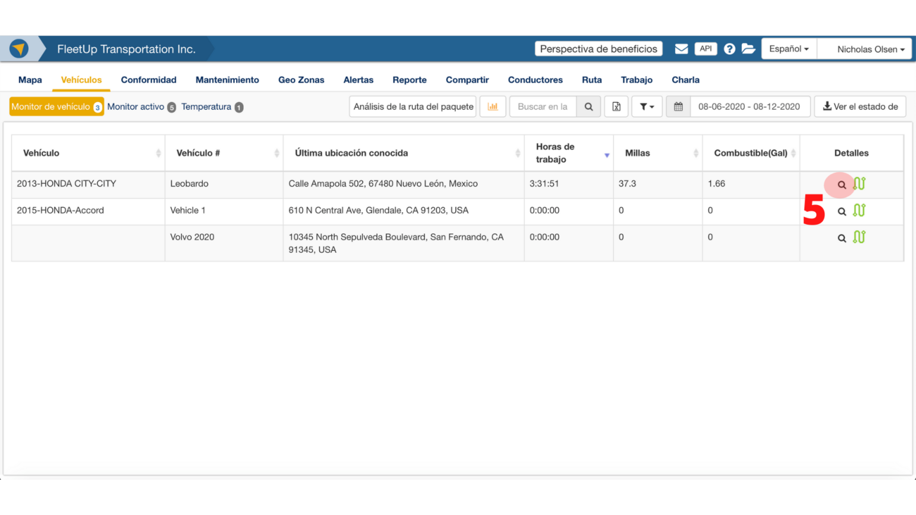Screen dimensions: 916x515
Task: Click the search magnifier button
Action: click(589, 107)
